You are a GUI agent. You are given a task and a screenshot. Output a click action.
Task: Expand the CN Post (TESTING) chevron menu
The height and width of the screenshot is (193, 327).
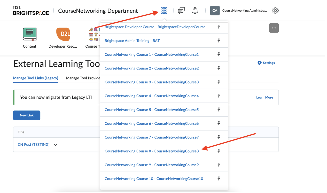55,145
